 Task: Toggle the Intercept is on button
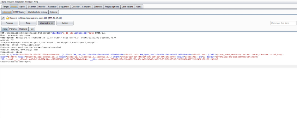pos(46,23)
